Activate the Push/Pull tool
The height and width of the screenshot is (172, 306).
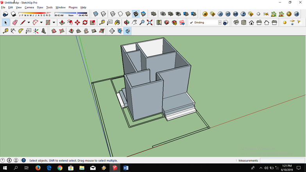62,23
